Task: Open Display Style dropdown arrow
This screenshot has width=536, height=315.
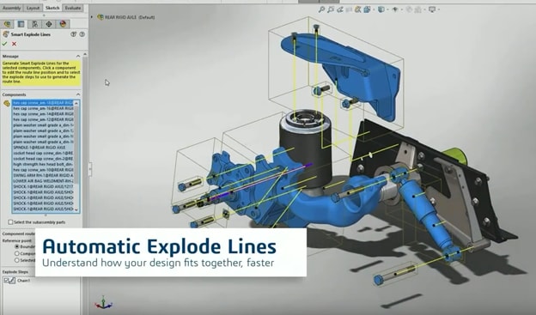Action: [x=387, y=9]
